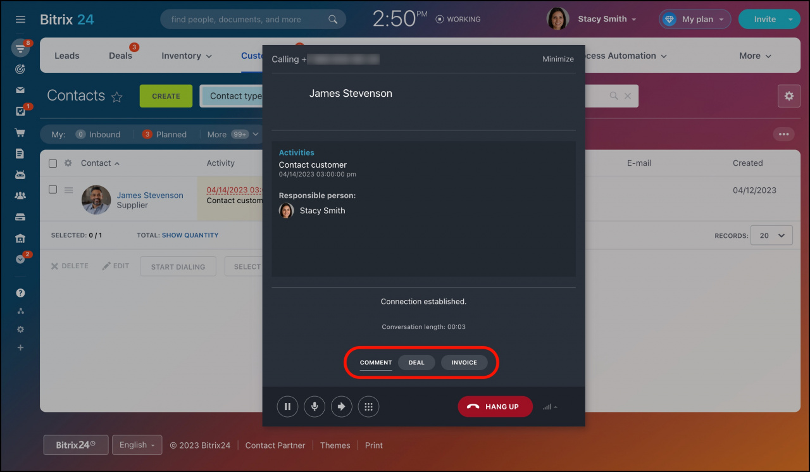This screenshot has height=472, width=810.
Task: Open the James Stevenson row actions menu
Action: [x=68, y=190]
